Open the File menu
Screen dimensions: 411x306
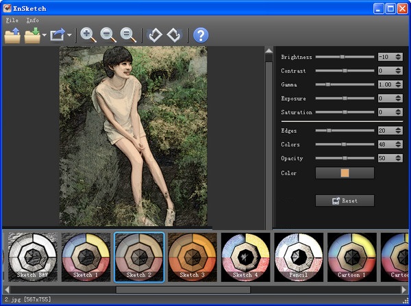pos(12,21)
